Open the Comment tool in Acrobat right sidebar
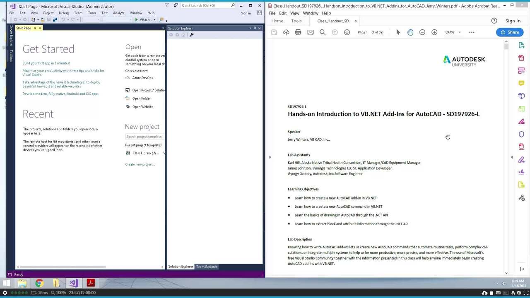The height and width of the screenshot is (298, 530). point(521,83)
